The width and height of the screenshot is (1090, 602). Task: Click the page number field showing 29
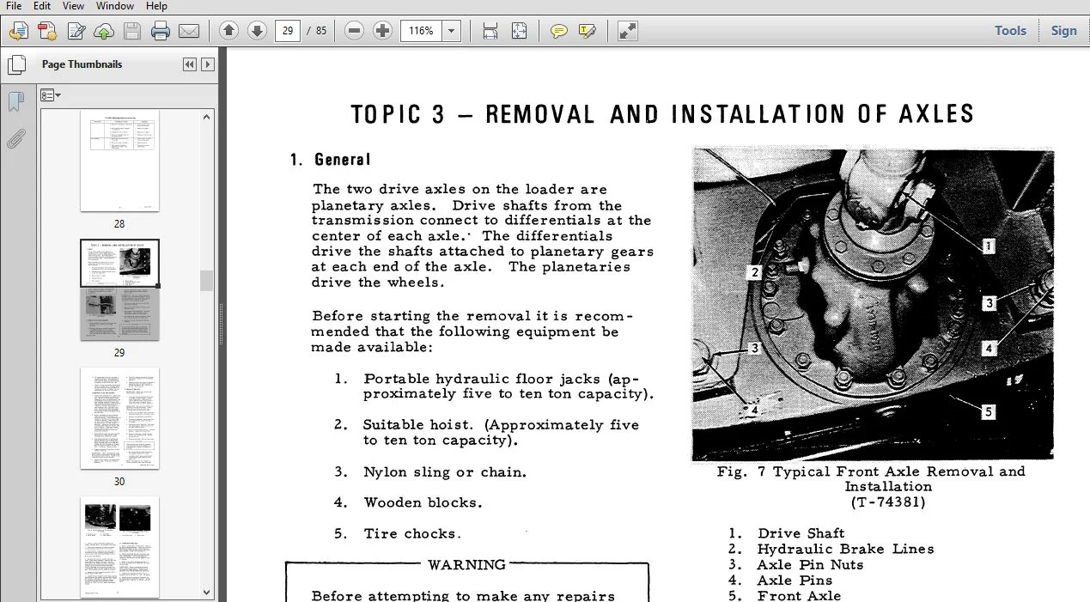[288, 31]
